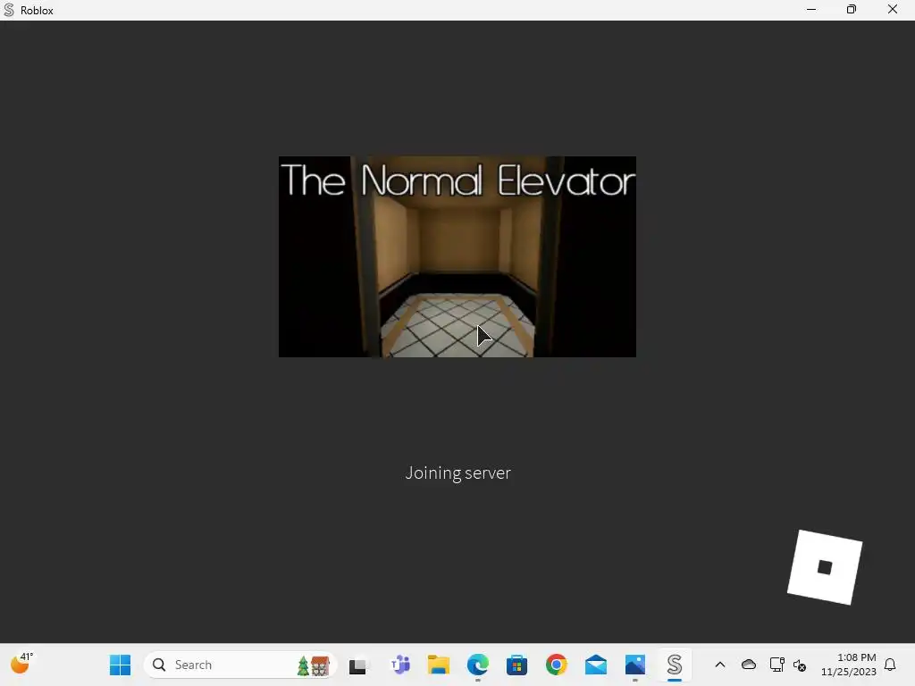Open the notifications bell icon
915x686 pixels.
(890, 665)
